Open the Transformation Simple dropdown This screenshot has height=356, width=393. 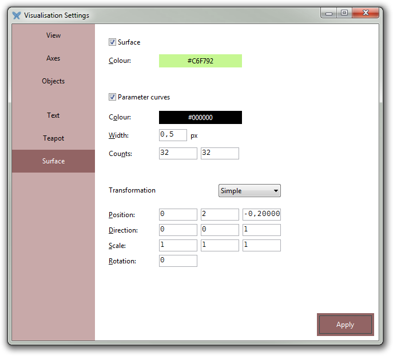point(249,191)
